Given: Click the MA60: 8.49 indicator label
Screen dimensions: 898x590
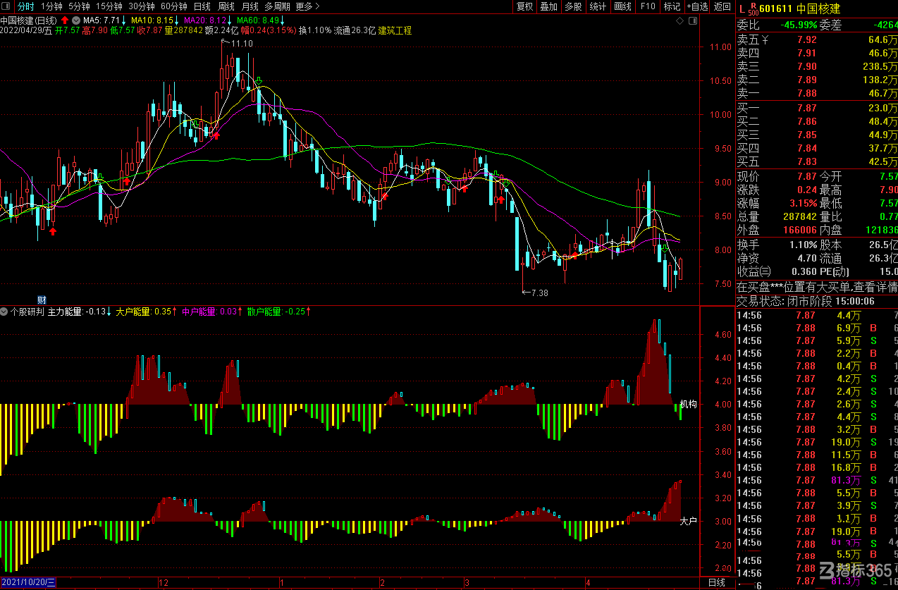Looking at the screenshot, I should pos(259,20).
